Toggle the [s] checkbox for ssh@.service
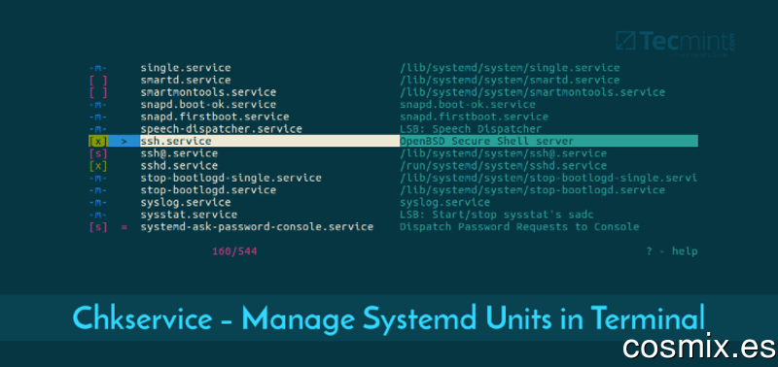 click(x=98, y=153)
